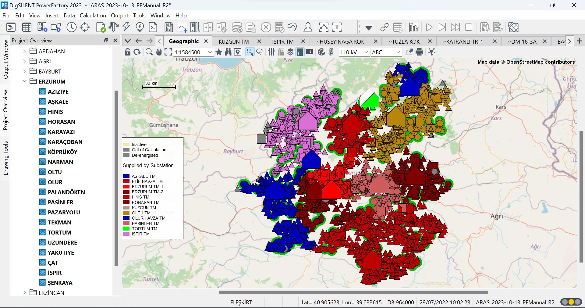Click the chain link toolbar icon

click(x=385, y=27)
